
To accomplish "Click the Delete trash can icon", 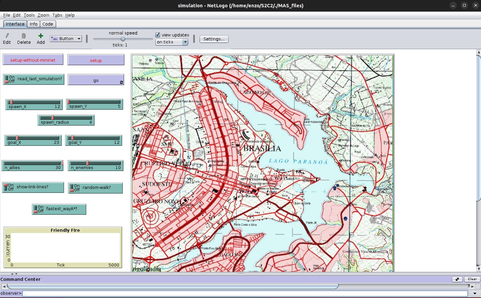I will click(24, 36).
